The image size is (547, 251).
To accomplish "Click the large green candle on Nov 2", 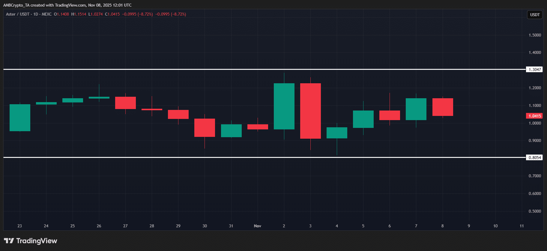I will (x=284, y=106).
